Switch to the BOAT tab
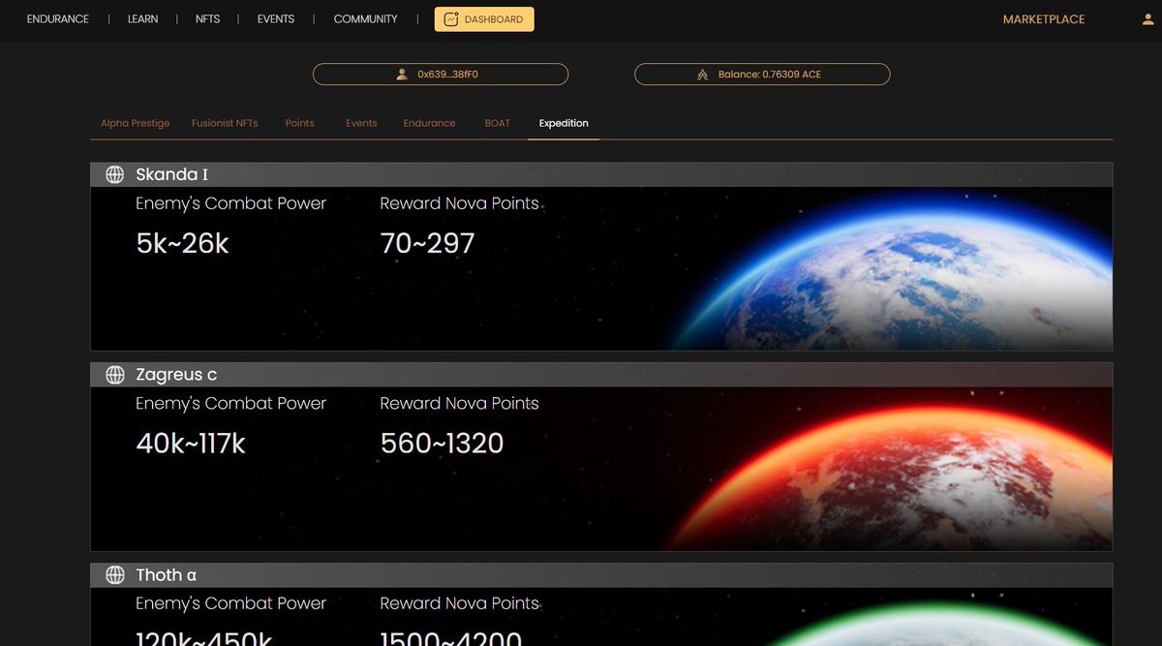The image size is (1162, 646). (x=498, y=123)
